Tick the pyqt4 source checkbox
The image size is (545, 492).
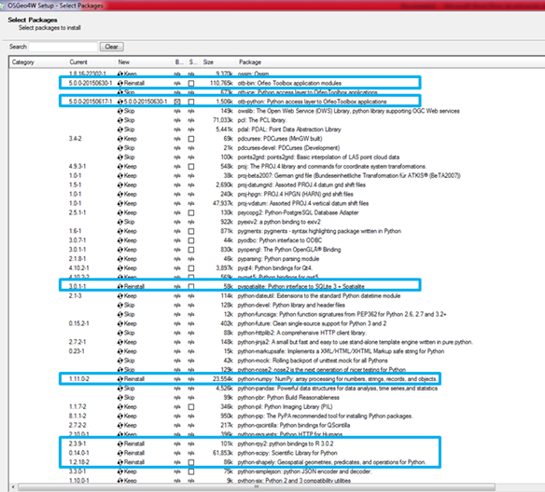click(191, 268)
